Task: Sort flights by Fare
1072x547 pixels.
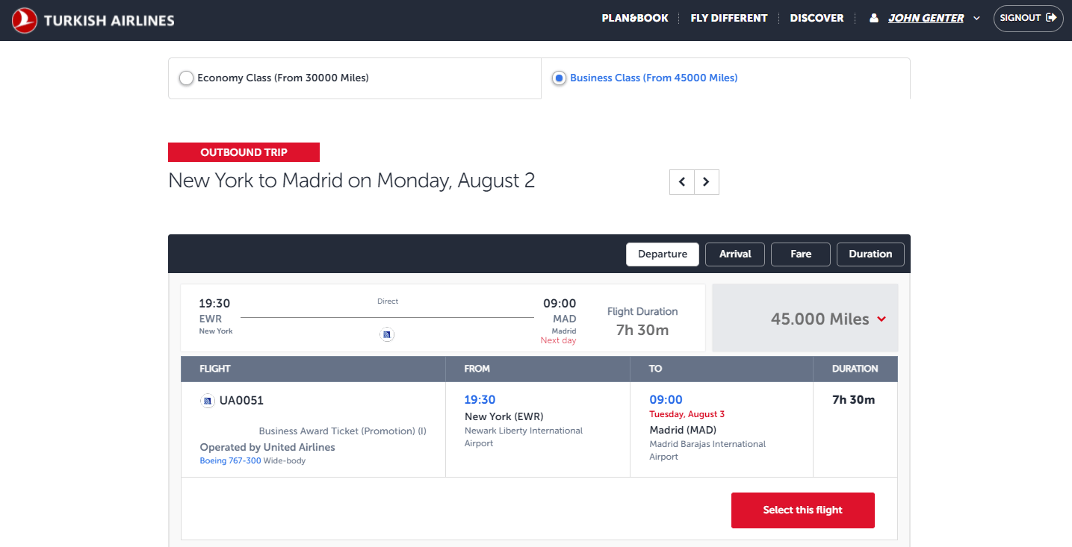Action: tap(801, 254)
